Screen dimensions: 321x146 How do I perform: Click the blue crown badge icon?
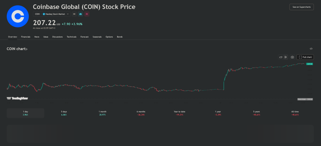(81, 14)
